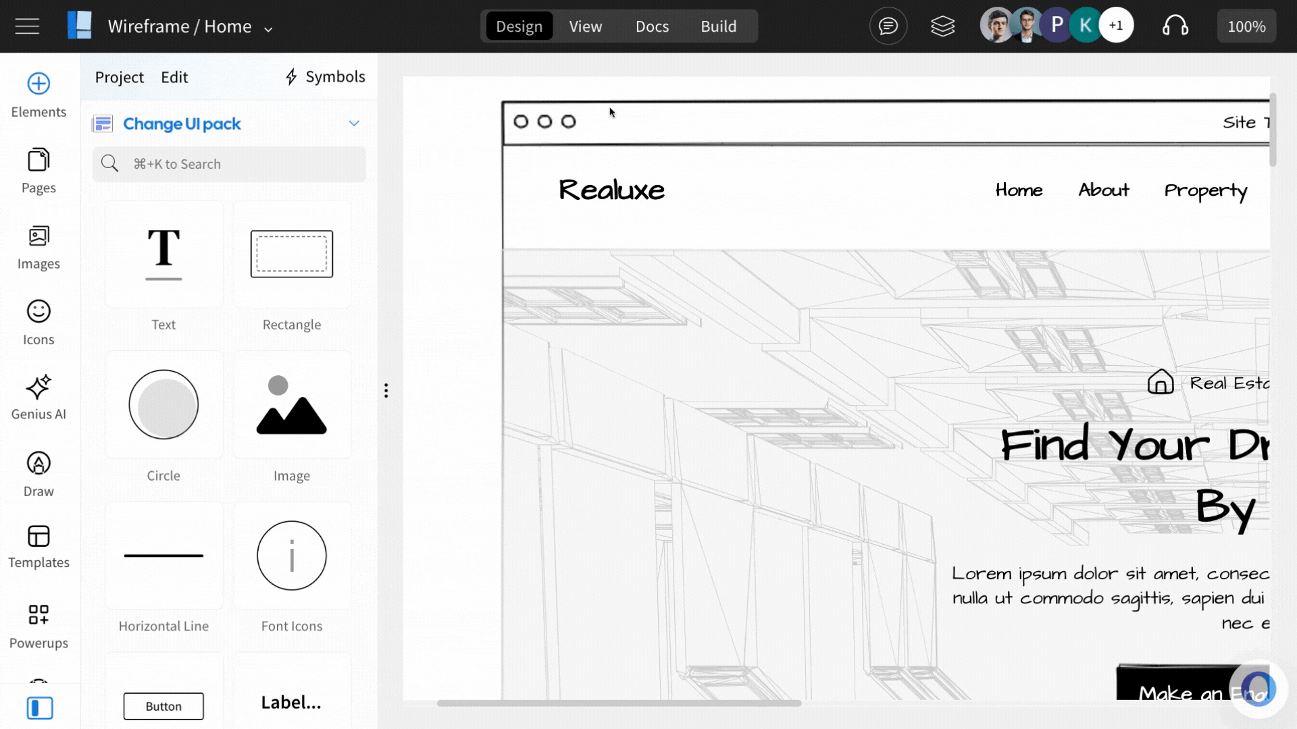Launch Genius AI from the sidebar
The height and width of the screenshot is (729, 1297).
point(38,397)
